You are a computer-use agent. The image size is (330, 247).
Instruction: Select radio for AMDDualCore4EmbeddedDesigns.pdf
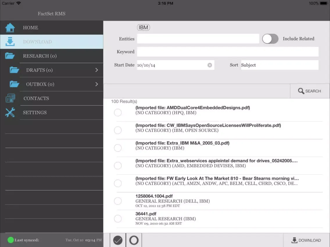click(118, 112)
